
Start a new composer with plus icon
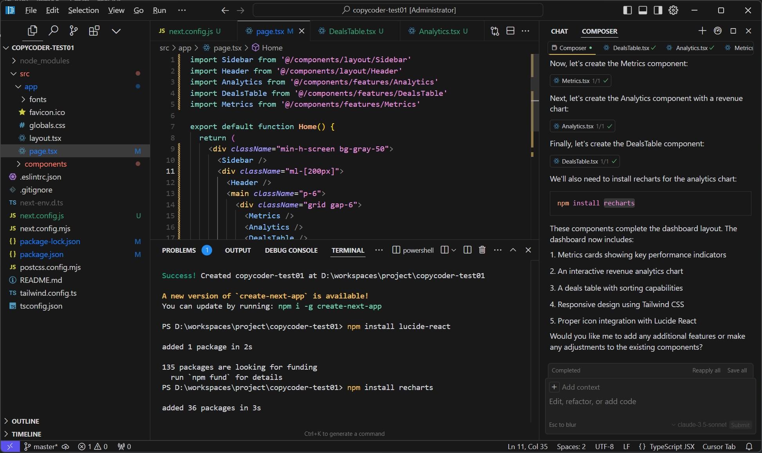coord(702,31)
